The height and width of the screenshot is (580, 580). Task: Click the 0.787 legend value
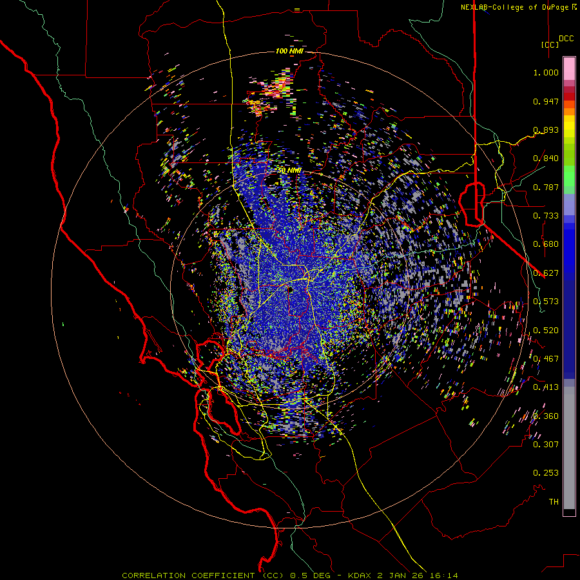point(546,187)
